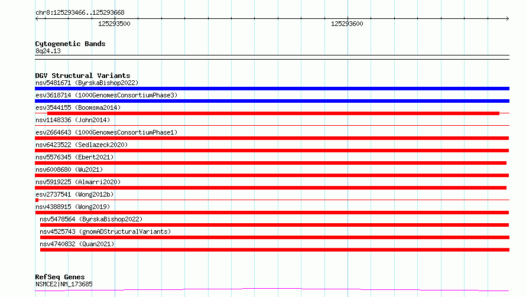Viewport: 526px width, 297px height.
Task: Open variant nsv5919225 (Almarri2020) label
Action: point(78,182)
